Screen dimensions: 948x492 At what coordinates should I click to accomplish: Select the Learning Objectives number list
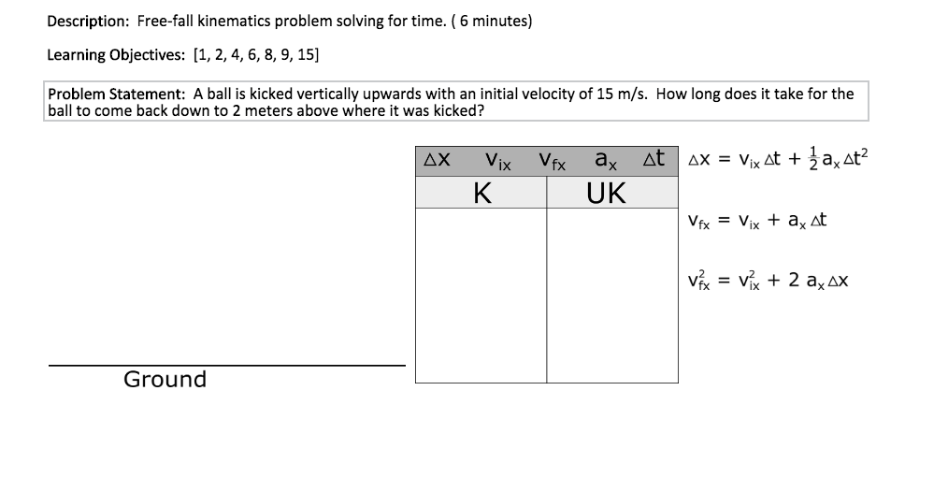[x=254, y=54]
